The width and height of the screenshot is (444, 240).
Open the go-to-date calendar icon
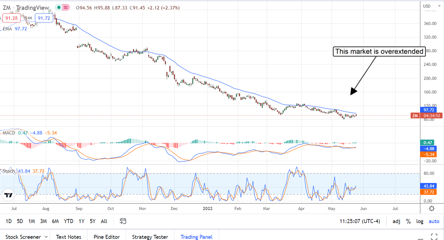123,221
